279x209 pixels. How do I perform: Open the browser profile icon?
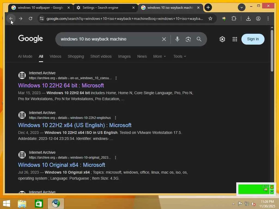point(258,19)
